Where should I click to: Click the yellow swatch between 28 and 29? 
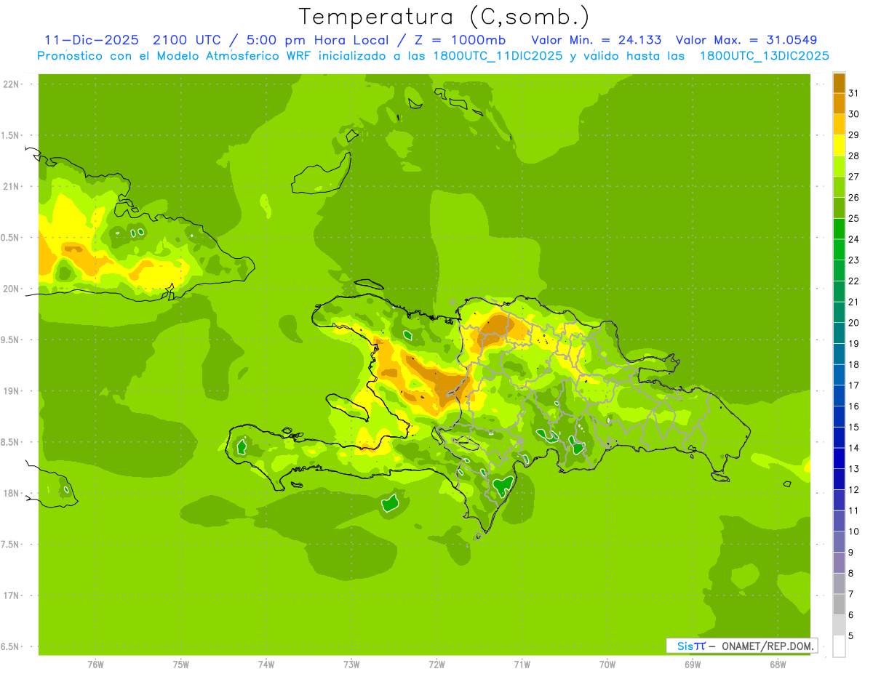tap(839, 145)
